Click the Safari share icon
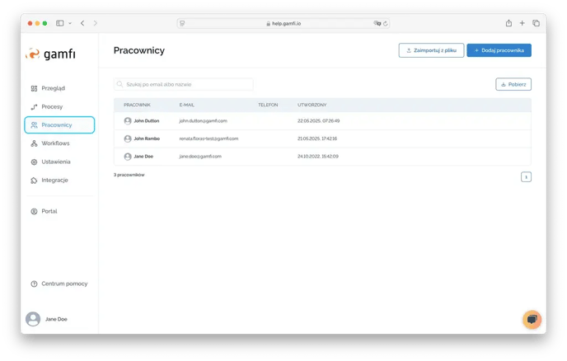This screenshot has width=567, height=361. [x=508, y=23]
